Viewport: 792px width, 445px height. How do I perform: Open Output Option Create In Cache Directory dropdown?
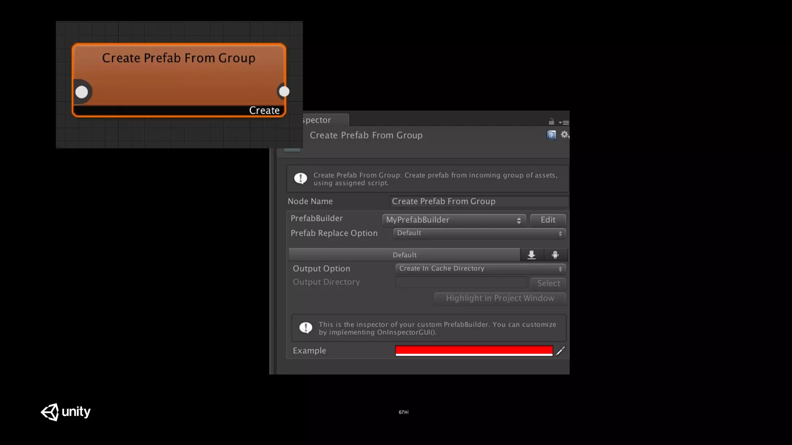tap(480, 268)
